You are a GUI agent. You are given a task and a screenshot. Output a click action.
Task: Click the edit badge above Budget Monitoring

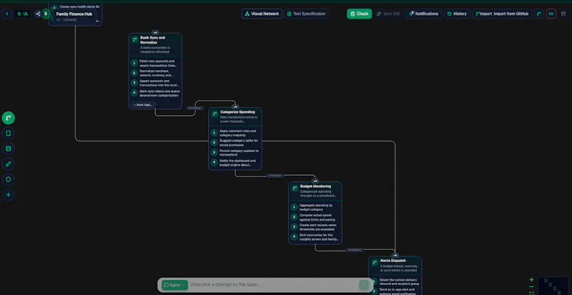pos(315,181)
